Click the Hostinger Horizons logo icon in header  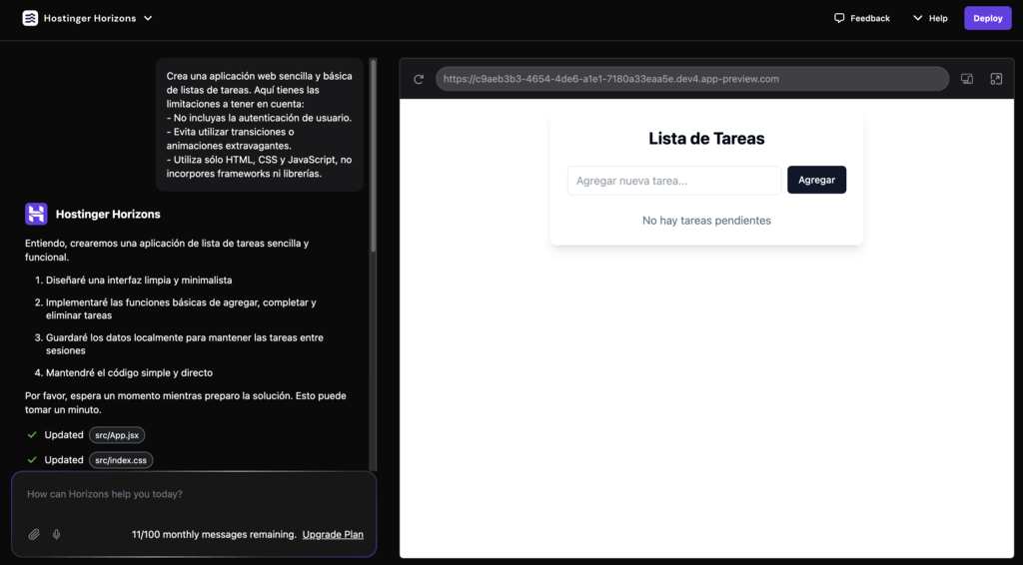[x=30, y=18]
